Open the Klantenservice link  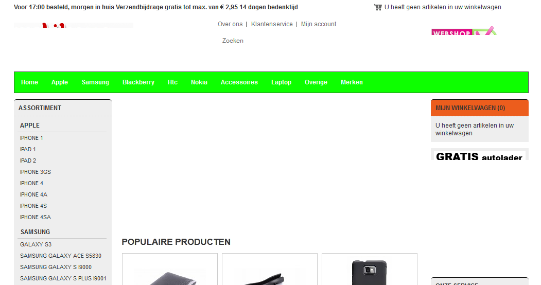pyautogui.click(x=272, y=24)
